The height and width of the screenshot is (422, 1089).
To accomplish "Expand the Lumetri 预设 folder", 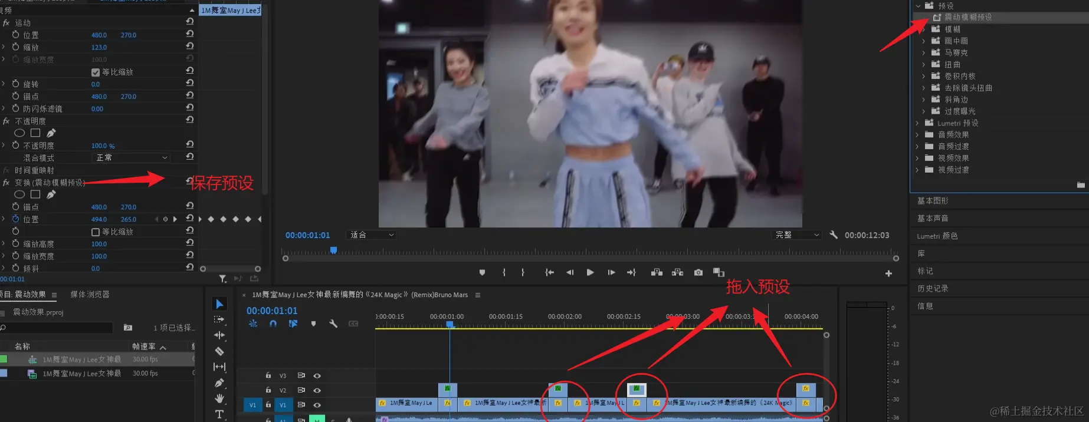I will click(917, 123).
